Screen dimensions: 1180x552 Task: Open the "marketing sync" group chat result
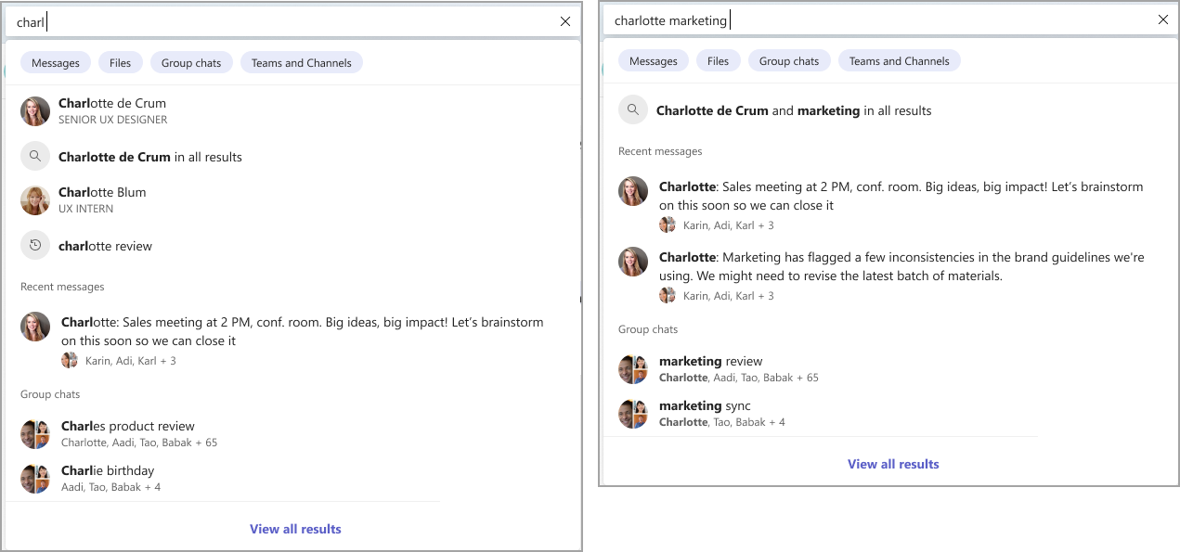705,406
